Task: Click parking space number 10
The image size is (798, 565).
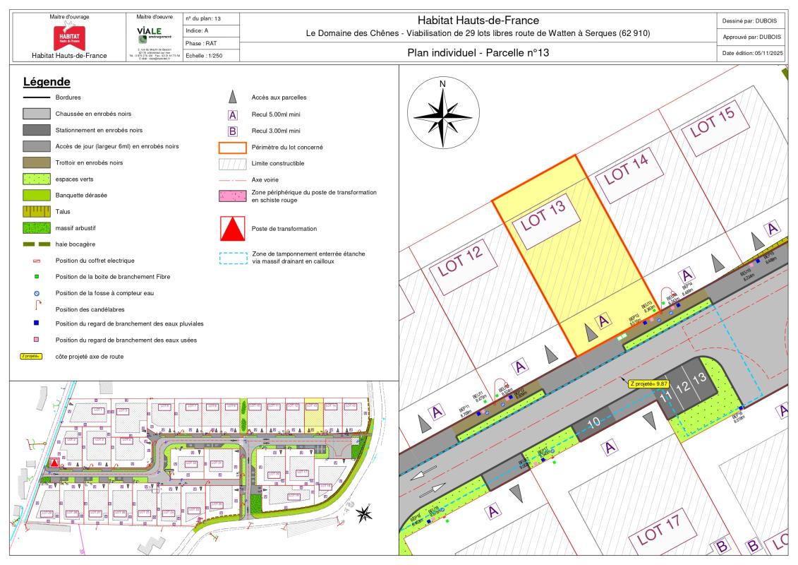Action: click(x=593, y=422)
